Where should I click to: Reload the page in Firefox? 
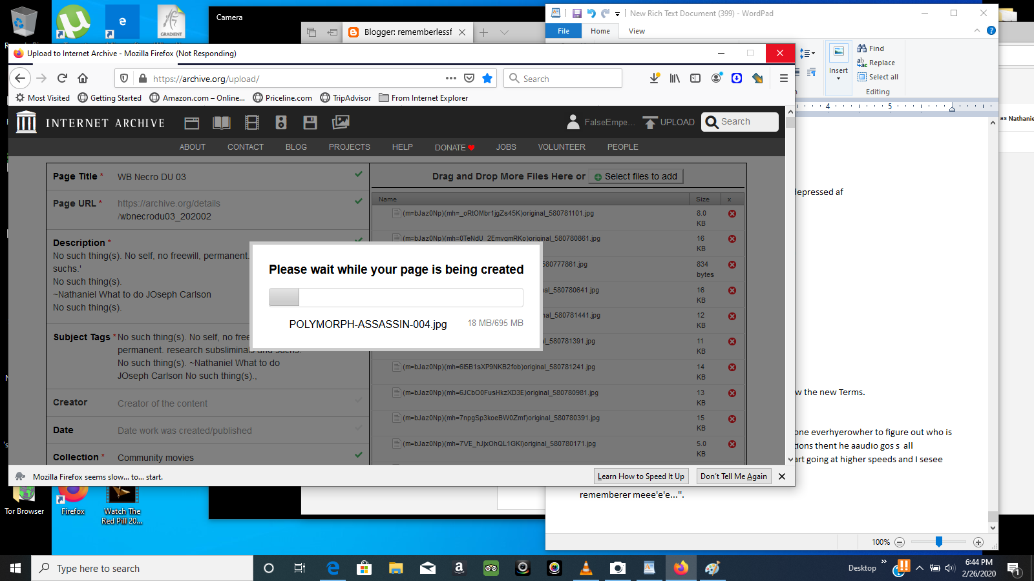pos(62,78)
